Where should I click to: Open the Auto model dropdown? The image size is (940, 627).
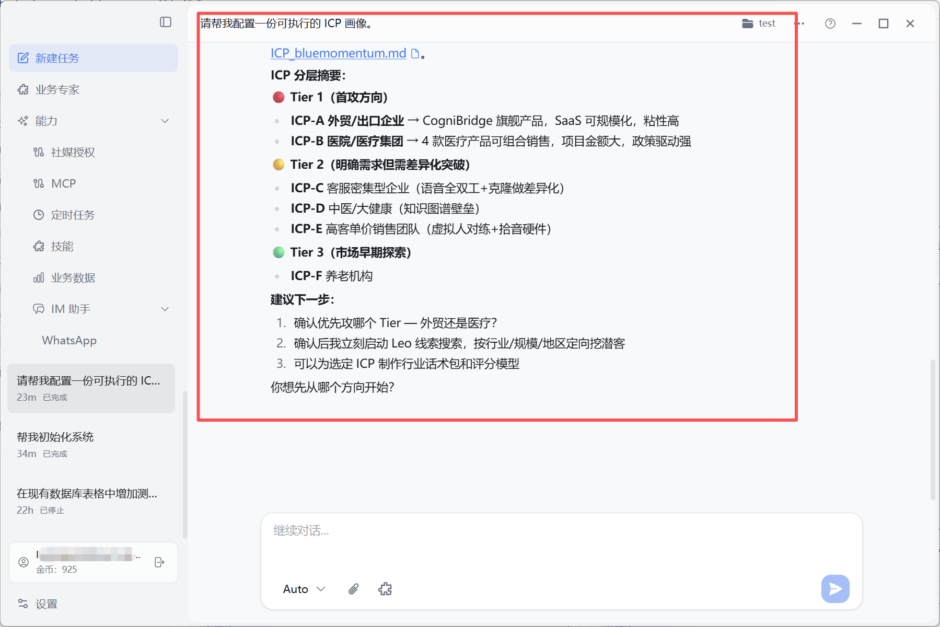pyautogui.click(x=304, y=589)
